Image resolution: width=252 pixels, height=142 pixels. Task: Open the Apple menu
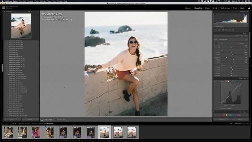point(2,1)
